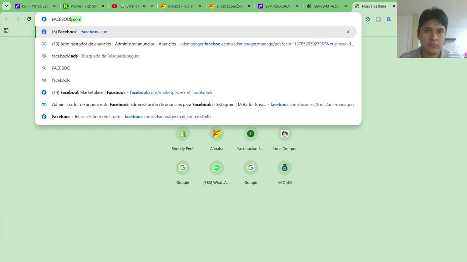Close the SYM ASOCIADOS tab
Screen dimensions: 467x262
(x=297, y=6)
